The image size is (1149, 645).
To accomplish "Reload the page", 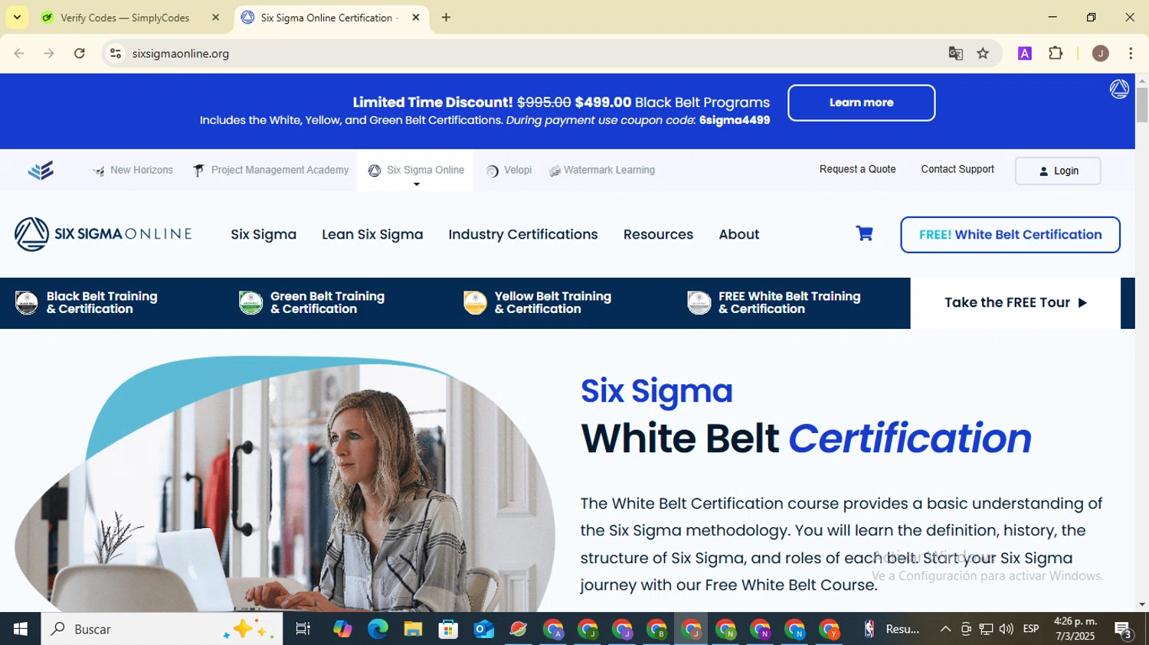I will pos(80,54).
